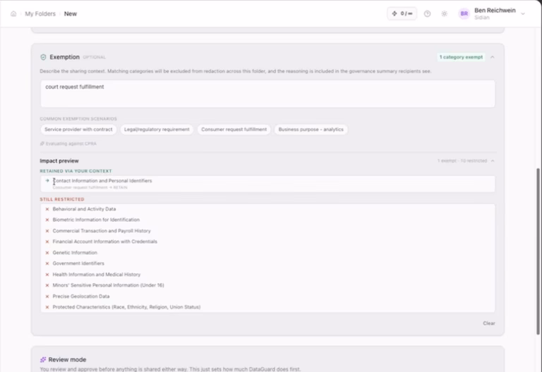
Task: Select Minors' Sensitive Personal Information (Under 16) text
Action: tap(108, 285)
